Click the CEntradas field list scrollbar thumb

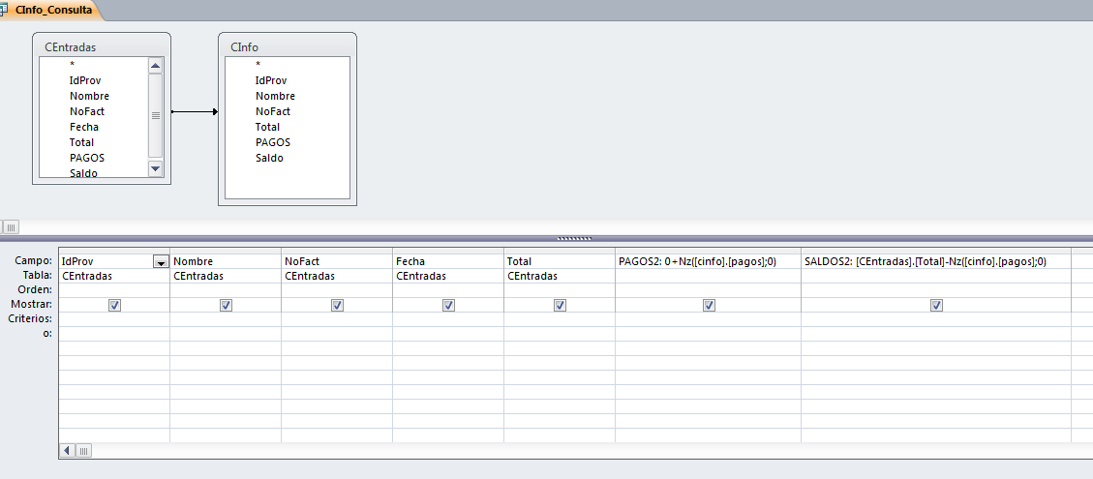click(156, 115)
